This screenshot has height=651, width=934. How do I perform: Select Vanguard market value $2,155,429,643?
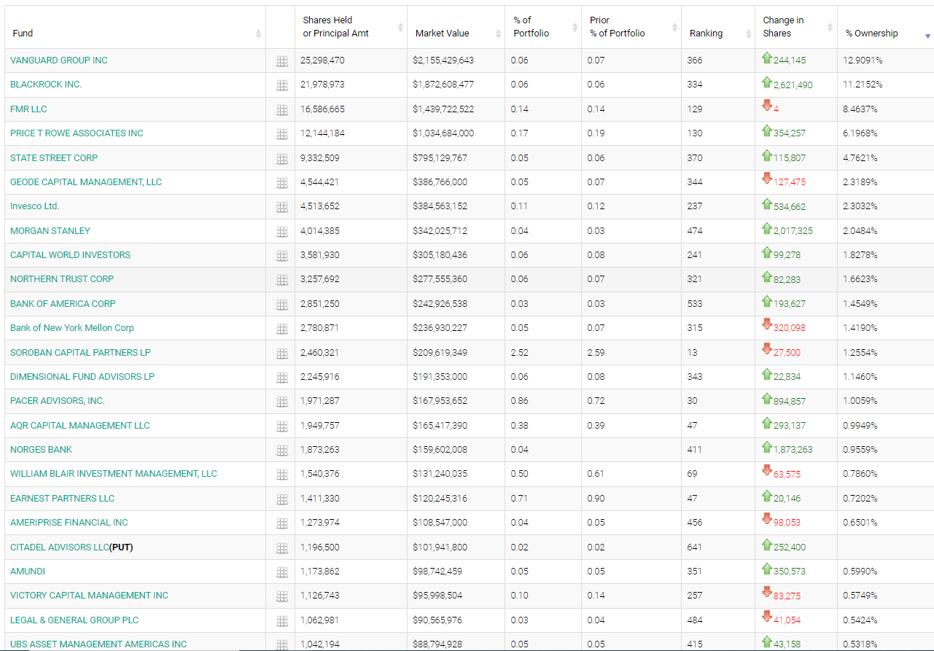point(443,61)
